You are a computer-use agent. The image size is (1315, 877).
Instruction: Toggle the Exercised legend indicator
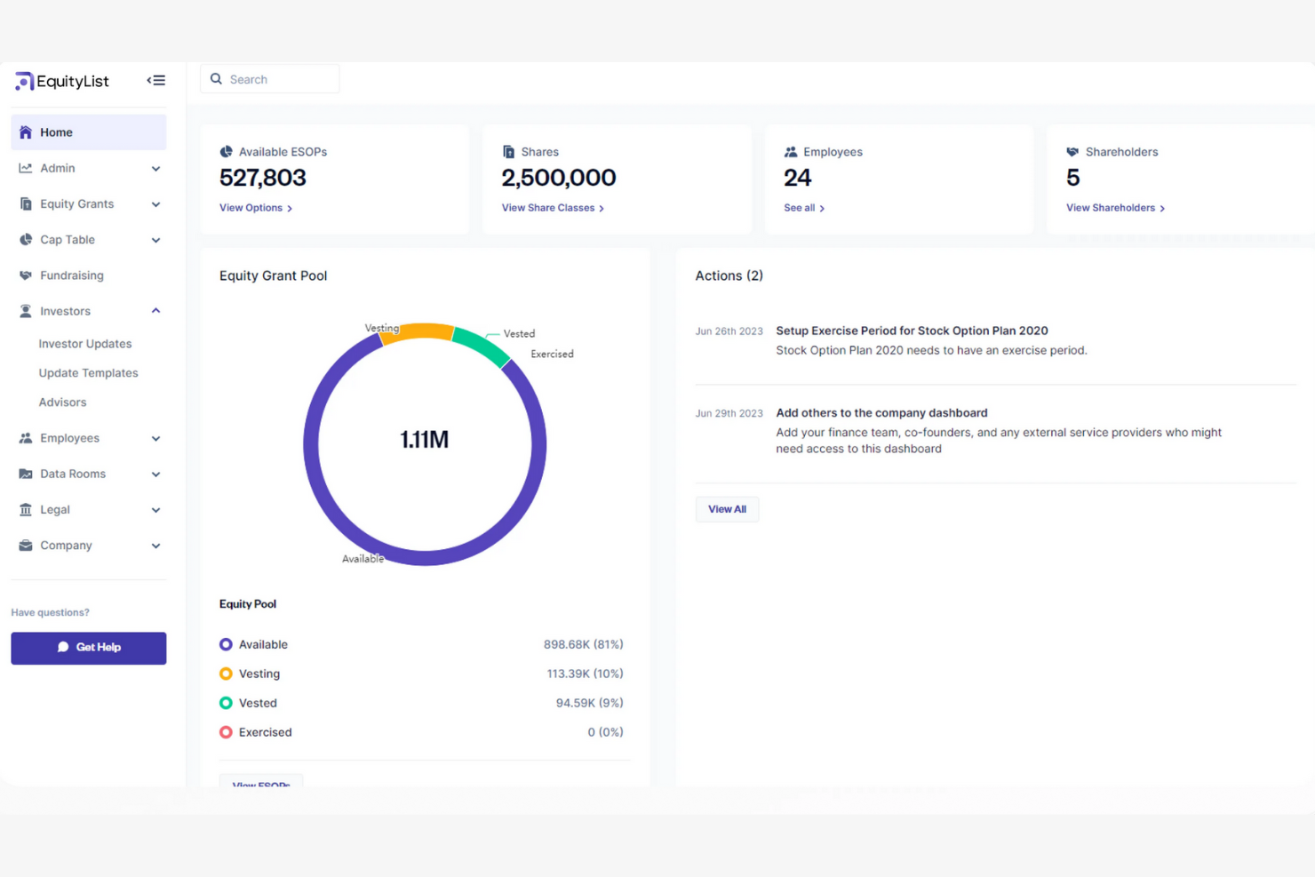[226, 732]
